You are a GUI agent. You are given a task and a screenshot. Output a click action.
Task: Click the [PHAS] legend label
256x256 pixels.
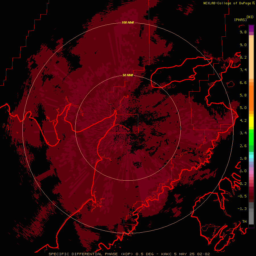click(x=240, y=20)
